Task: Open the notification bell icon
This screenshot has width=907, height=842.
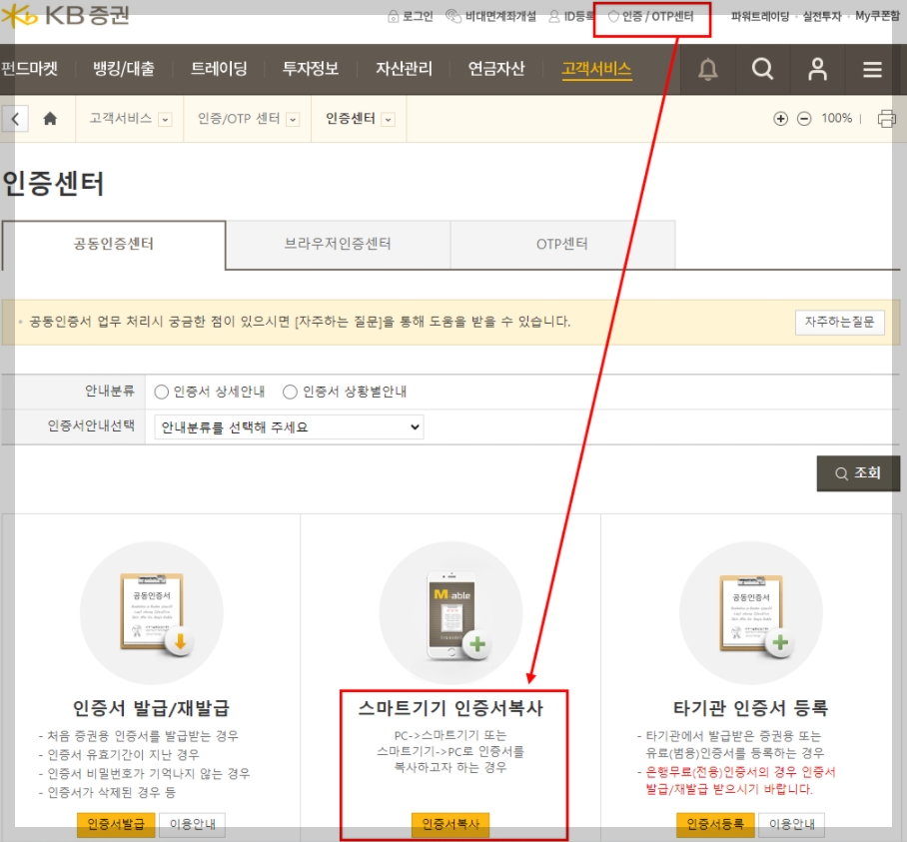Action: tap(707, 69)
